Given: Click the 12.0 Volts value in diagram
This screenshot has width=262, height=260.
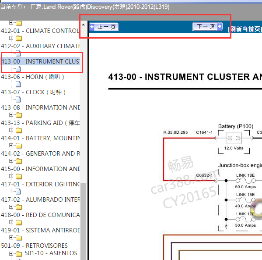Looking at the screenshot, I should point(234,148).
